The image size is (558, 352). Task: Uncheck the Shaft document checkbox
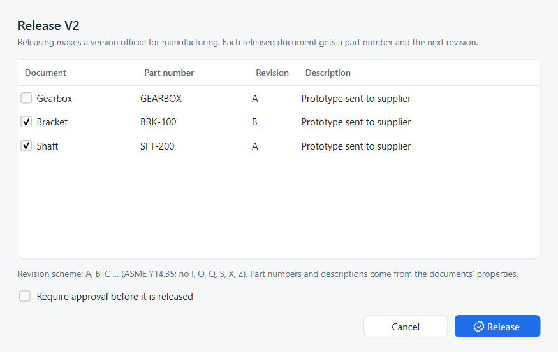pos(26,146)
